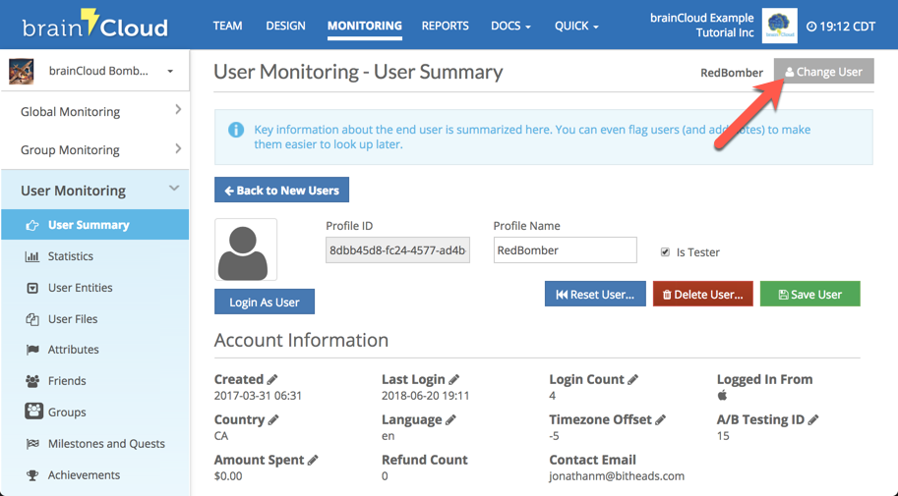The width and height of the screenshot is (898, 496).
Task: Open the DOCS dropdown menu
Action: (x=510, y=26)
